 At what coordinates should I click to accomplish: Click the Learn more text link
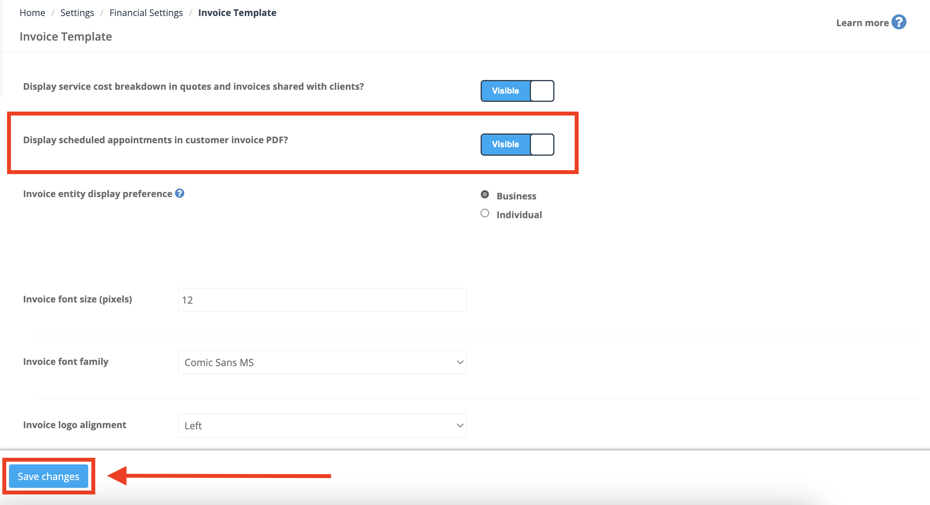[x=862, y=23]
